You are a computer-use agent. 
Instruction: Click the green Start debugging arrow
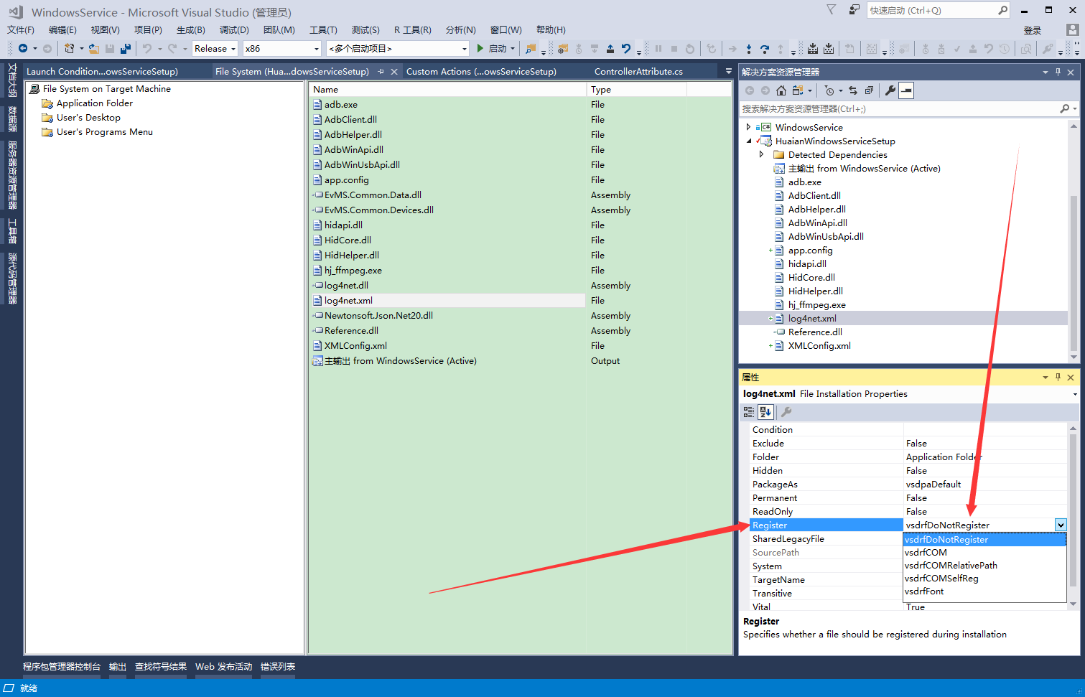pyautogui.click(x=480, y=49)
